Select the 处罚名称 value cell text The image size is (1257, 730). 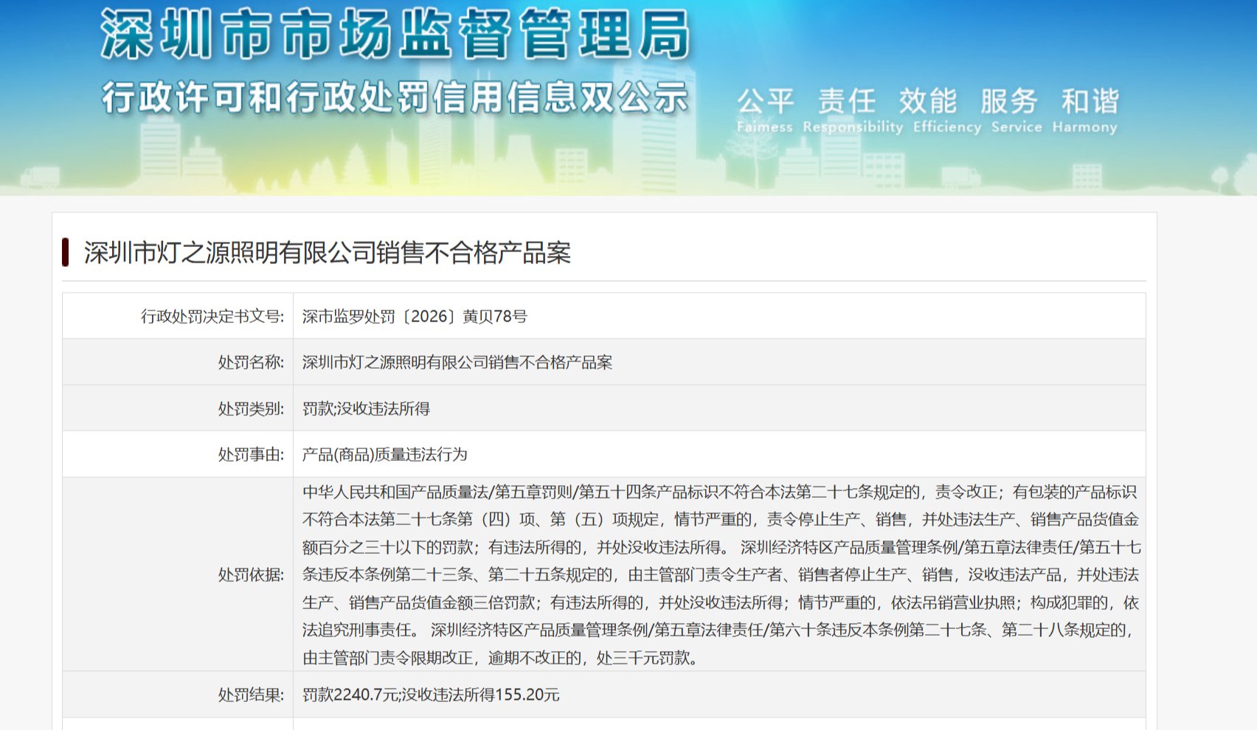click(457, 362)
